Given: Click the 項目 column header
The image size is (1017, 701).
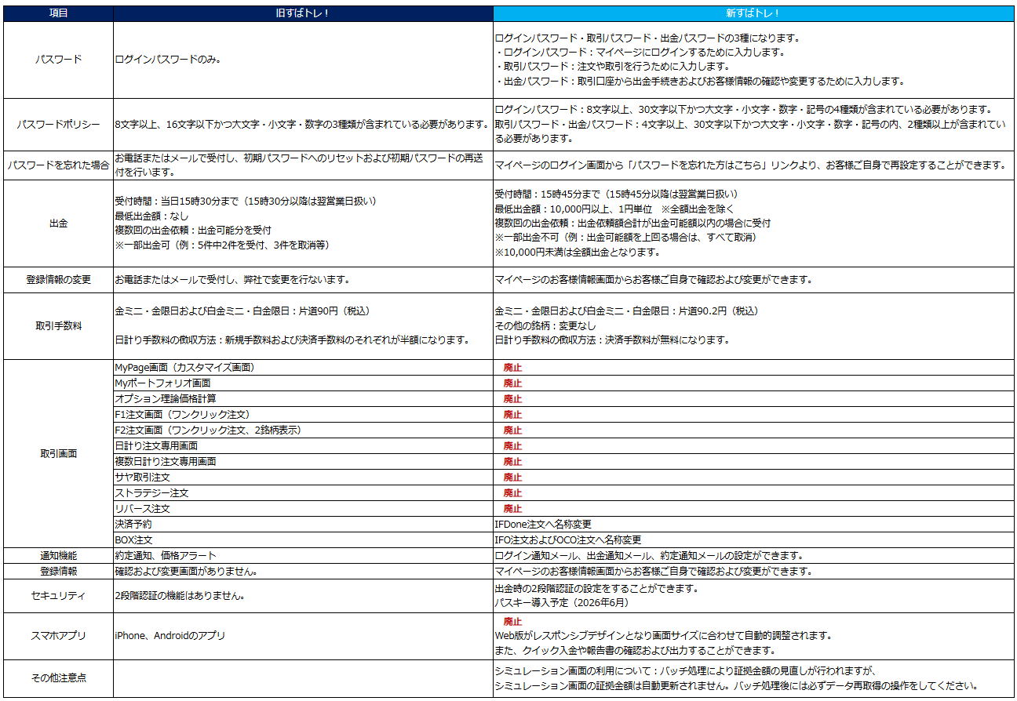Looking at the screenshot, I should coord(58,13).
